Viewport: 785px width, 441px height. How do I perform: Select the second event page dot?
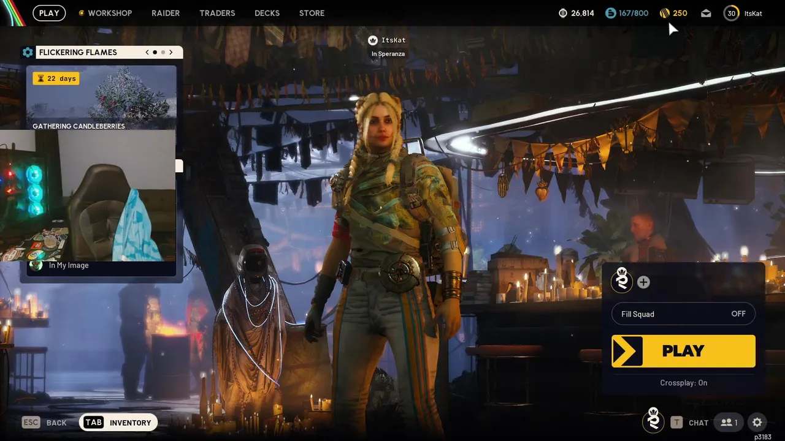click(x=163, y=52)
